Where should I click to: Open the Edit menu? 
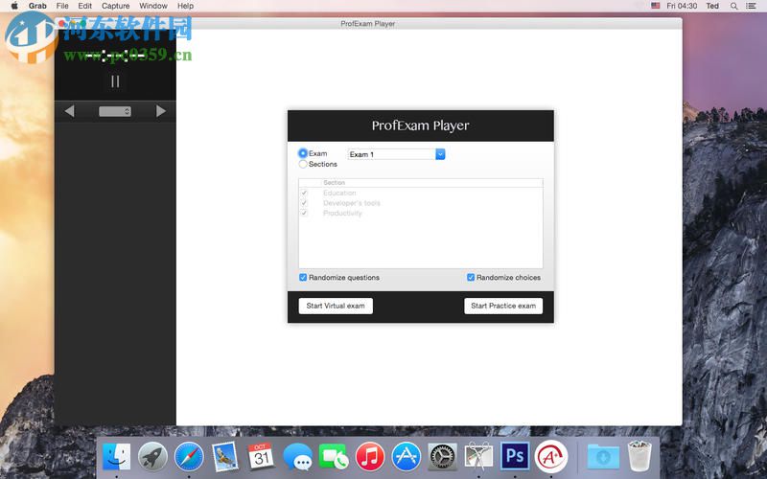pyautogui.click(x=84, y=6)
